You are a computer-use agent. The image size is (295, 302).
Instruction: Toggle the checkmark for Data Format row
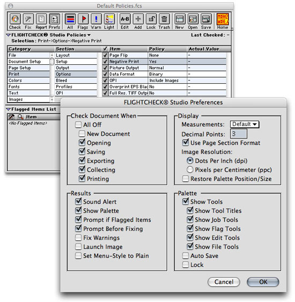(x=105, y=74)
